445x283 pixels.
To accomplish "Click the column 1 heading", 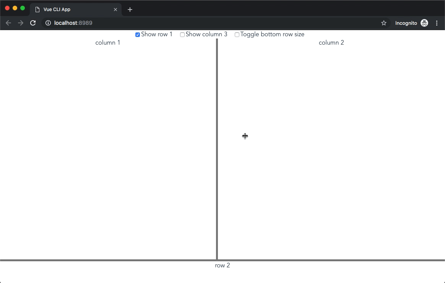I will click(108, 42).
